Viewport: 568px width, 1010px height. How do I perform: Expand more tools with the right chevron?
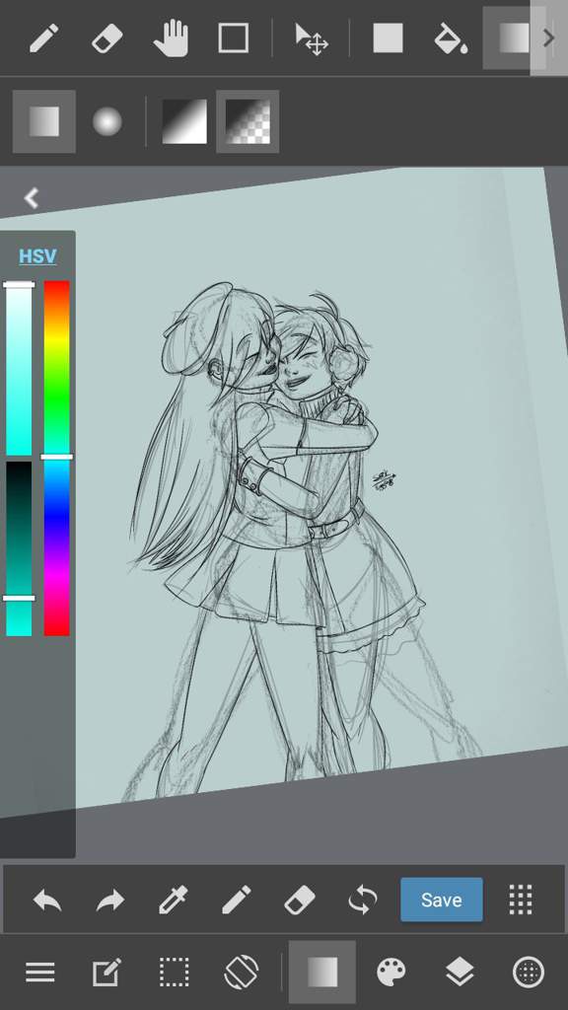point(548,38)
